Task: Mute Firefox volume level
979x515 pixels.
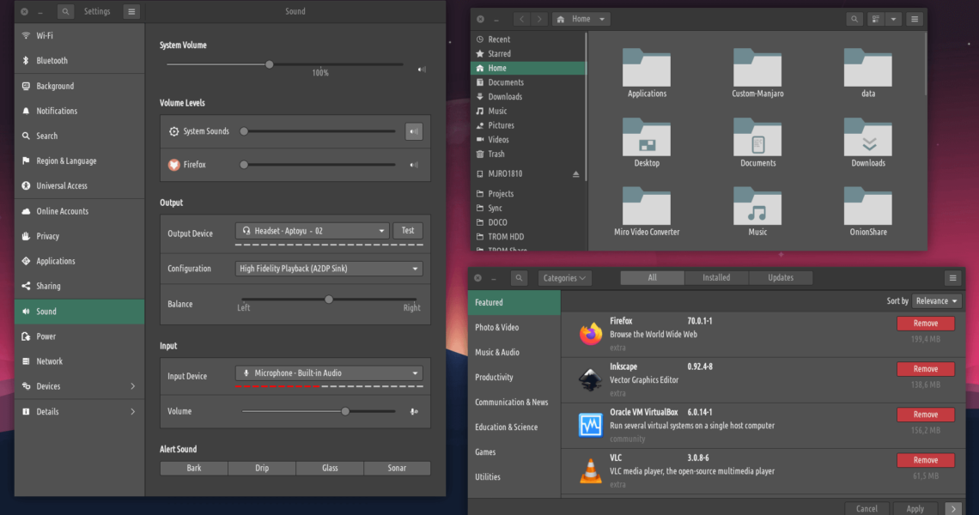Action: pyautogui.click(x=414, y=165)
